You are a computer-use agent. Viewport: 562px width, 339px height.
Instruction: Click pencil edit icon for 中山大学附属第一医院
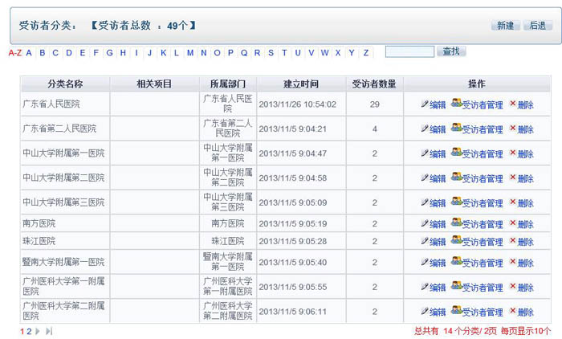click(x=425, y=153)
